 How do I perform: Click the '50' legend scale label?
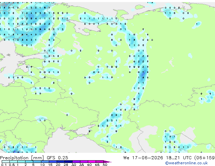(x=105, y=165)
